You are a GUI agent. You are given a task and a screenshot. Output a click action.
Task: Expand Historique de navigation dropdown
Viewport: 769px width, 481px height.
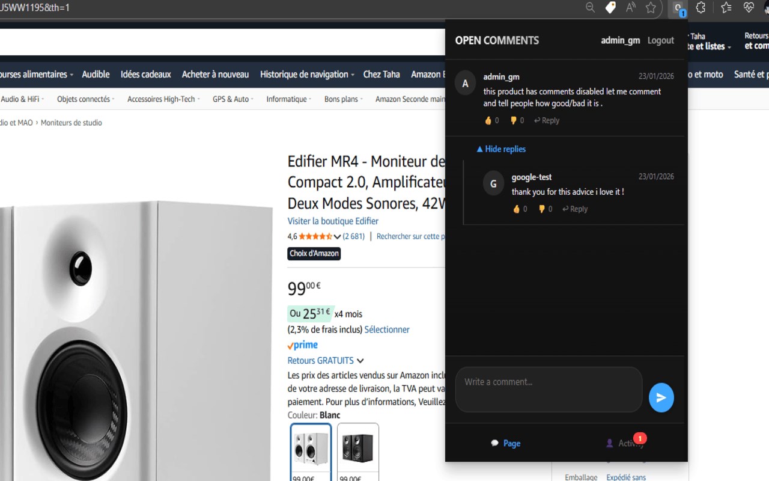(x=306, y=75)
